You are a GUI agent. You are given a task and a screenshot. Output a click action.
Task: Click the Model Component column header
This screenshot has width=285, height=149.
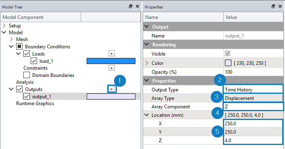click(41, 17)
